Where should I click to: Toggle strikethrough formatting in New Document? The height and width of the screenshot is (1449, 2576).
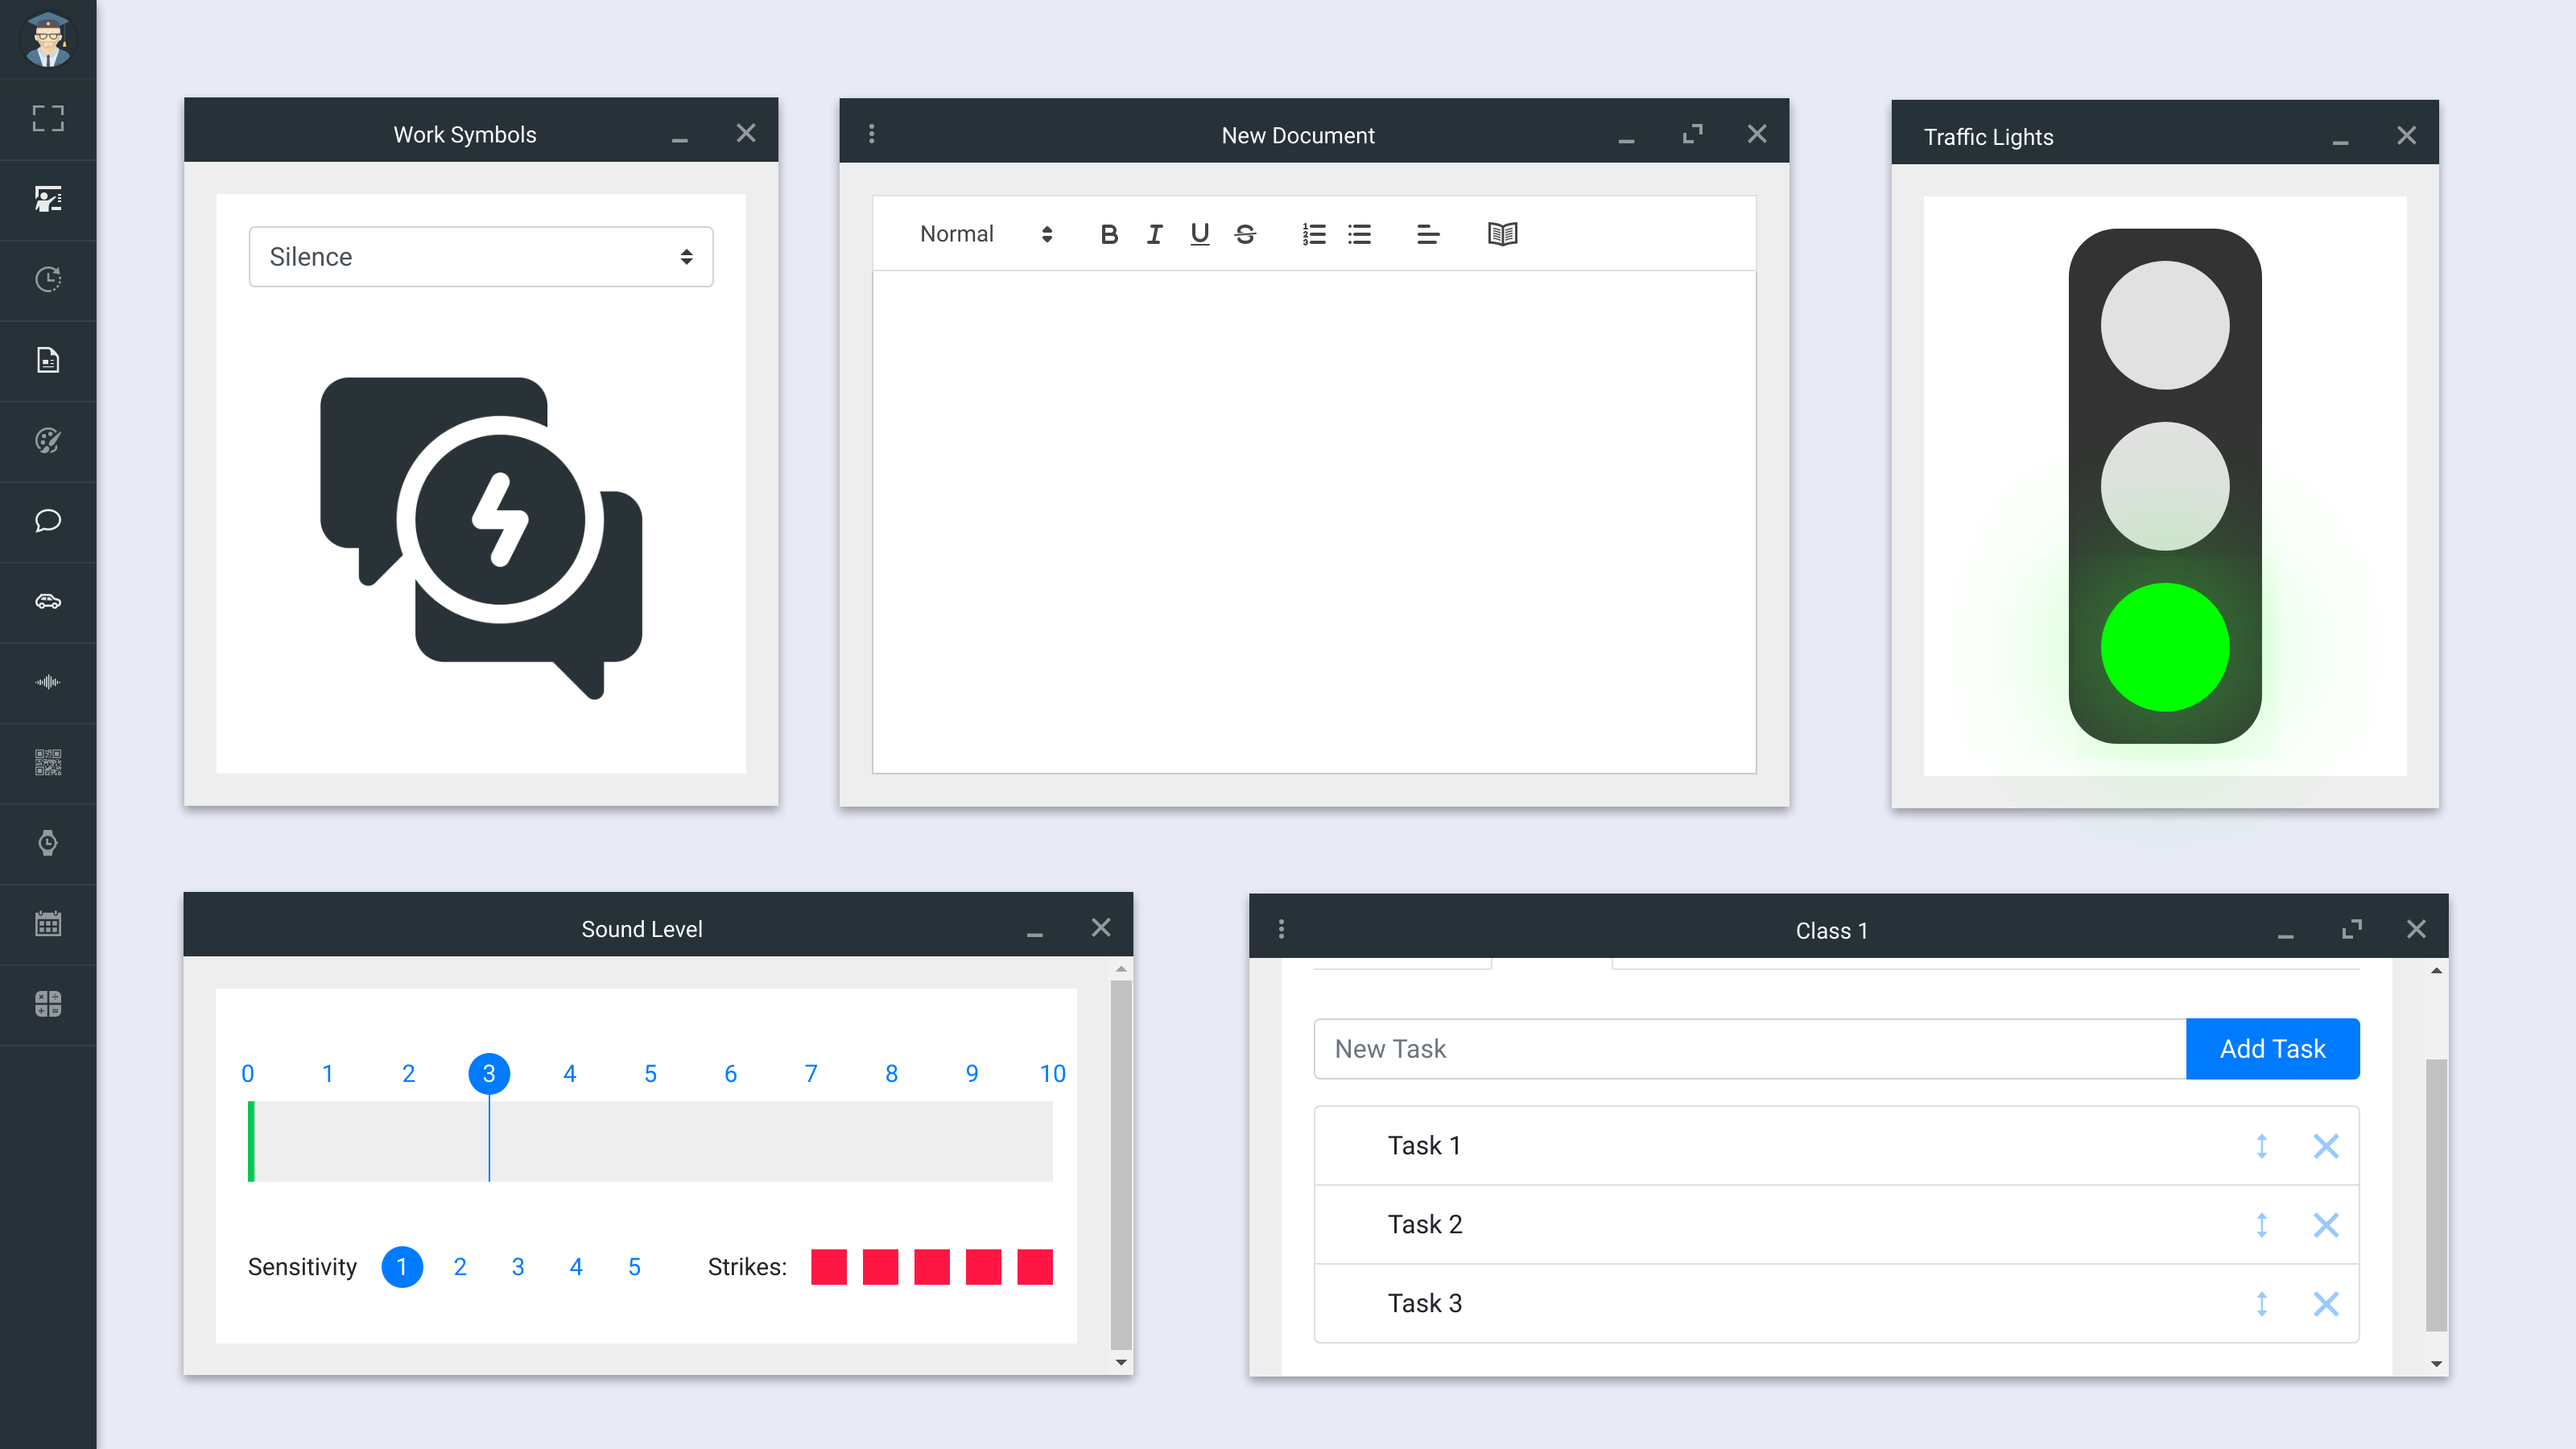pyautogui.click(x=1245, y=234)
